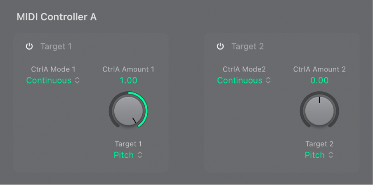Image resolution: width=373 pixels, height=185 pixels.
Task: Click the CtrlA Amount 1 label
Action: tap(128, 69)
